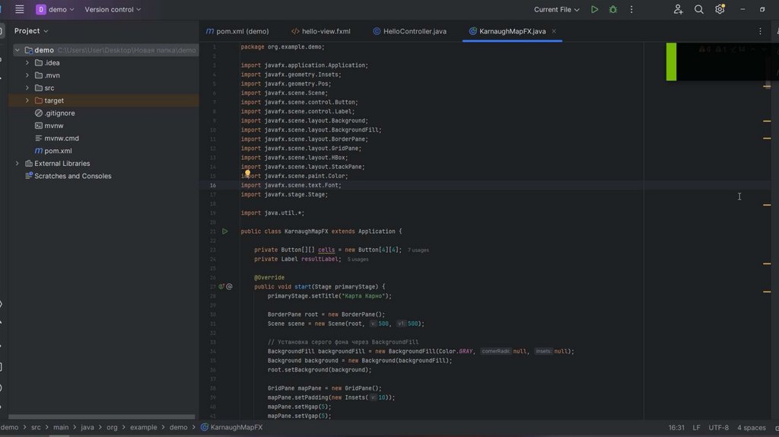Run the current file with green play button
779x437 pixels.
click(594, 10)
